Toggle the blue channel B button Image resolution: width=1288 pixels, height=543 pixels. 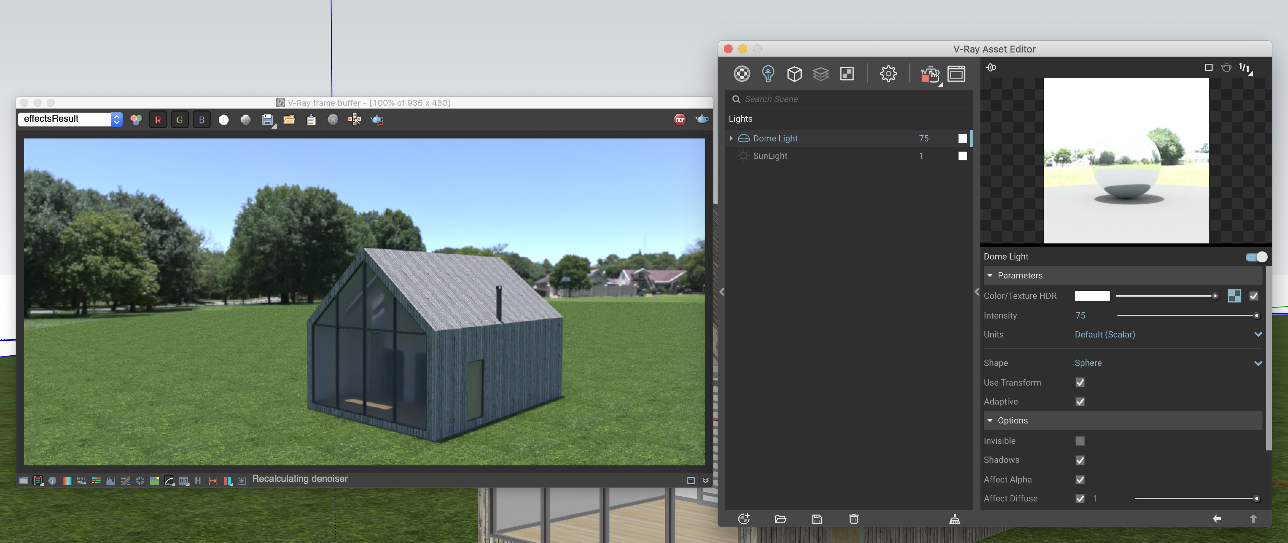202,120
